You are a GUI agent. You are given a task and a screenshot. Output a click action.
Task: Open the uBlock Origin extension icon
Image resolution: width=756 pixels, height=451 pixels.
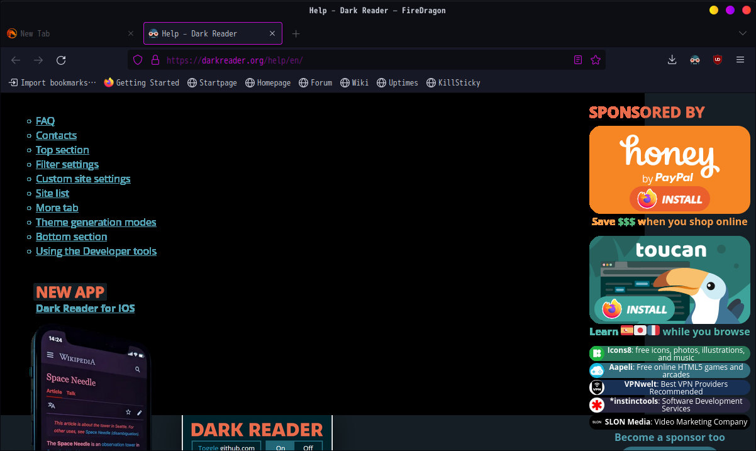point(718,60)
